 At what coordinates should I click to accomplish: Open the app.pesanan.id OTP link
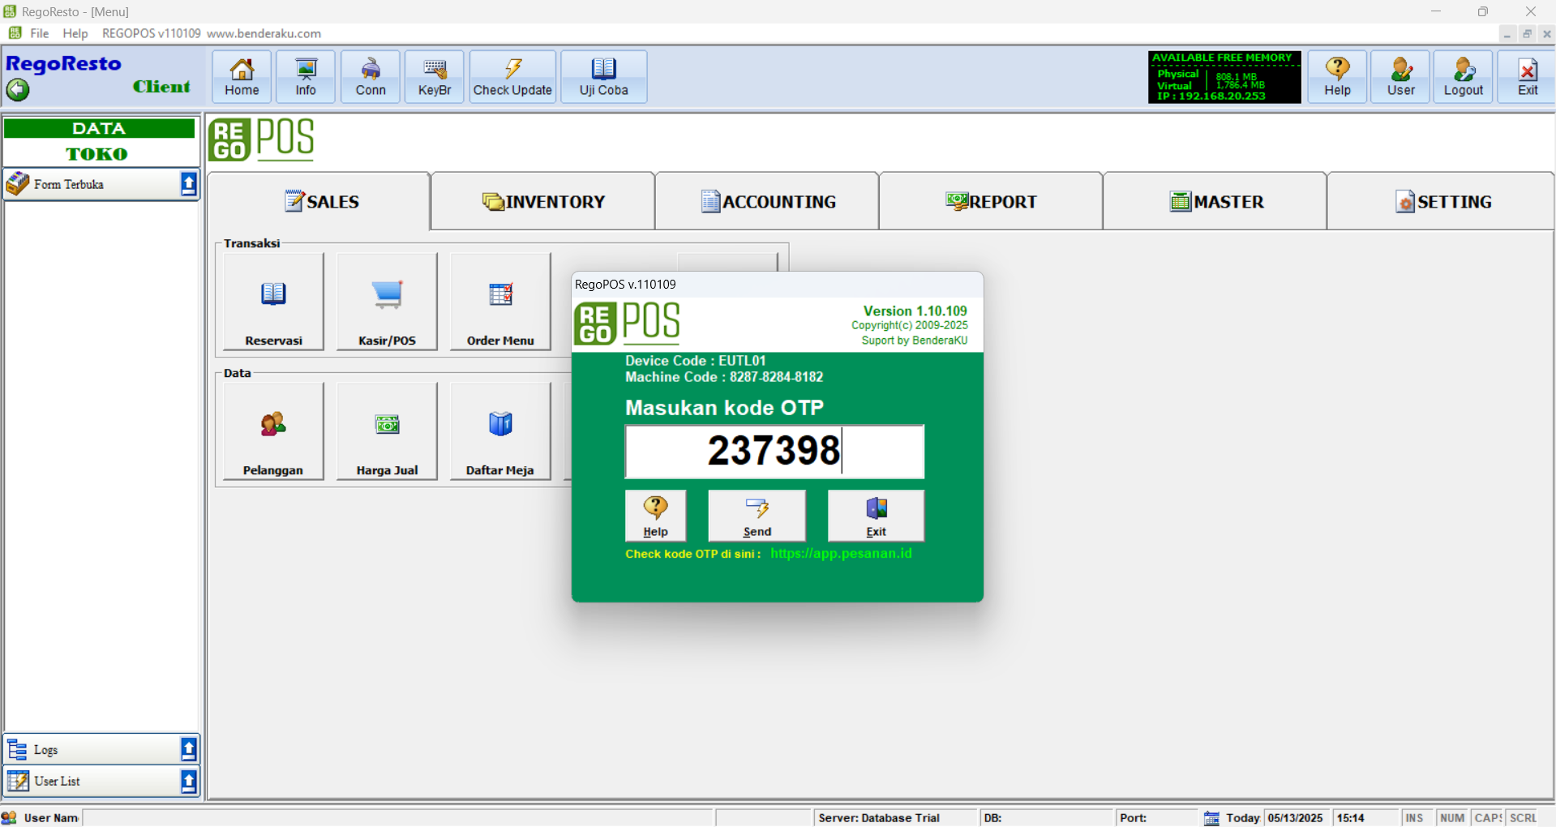tap(841, 554)
